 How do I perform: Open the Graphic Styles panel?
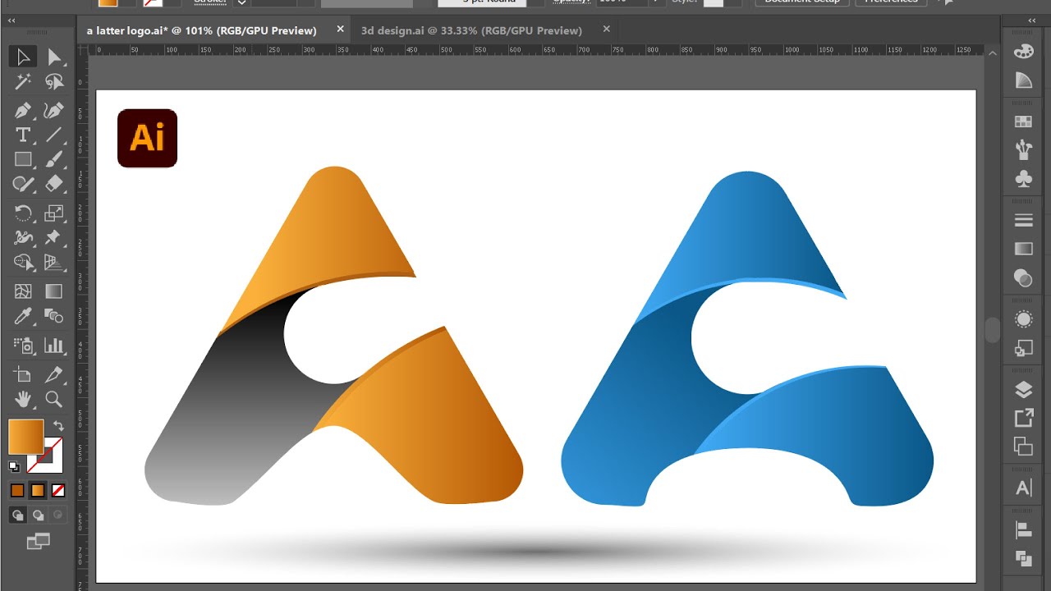tap(1024, 348)
